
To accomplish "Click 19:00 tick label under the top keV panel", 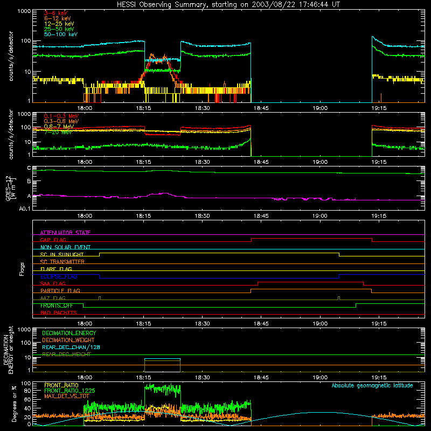I will [320, 108].
